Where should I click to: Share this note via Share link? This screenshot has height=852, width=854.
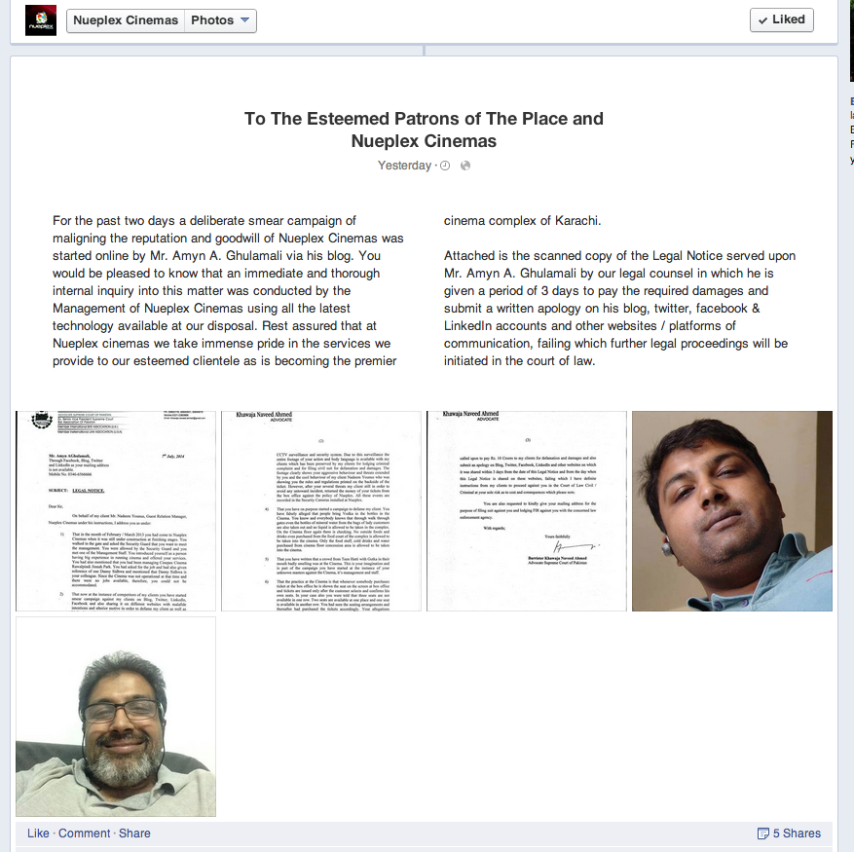pos(134,833)
